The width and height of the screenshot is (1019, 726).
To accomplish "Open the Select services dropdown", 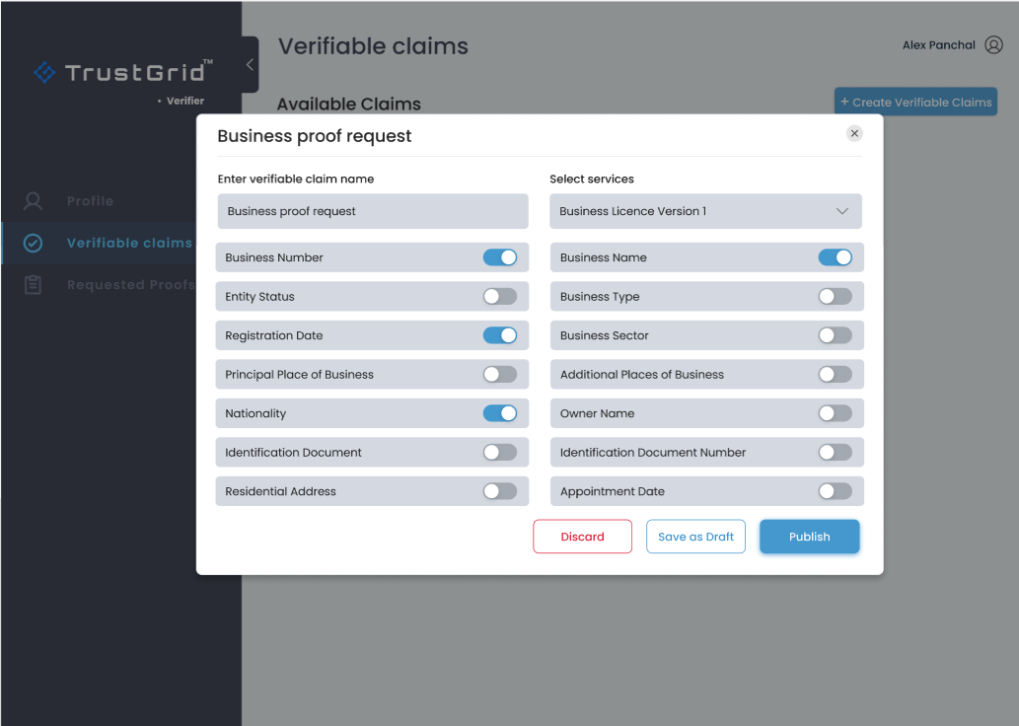I will tap(704, 211).
